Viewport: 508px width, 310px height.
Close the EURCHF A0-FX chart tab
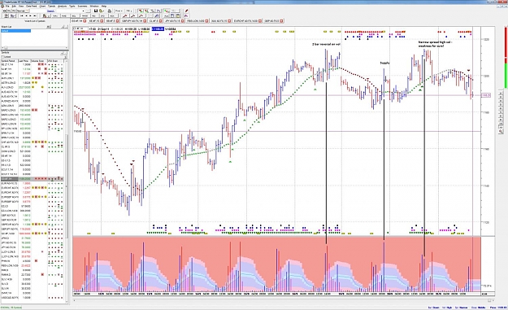pyautogui.click(x=260, y=21)
